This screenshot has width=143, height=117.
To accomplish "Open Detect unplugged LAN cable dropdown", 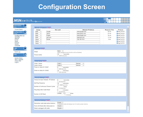I will tap(60, 108).
